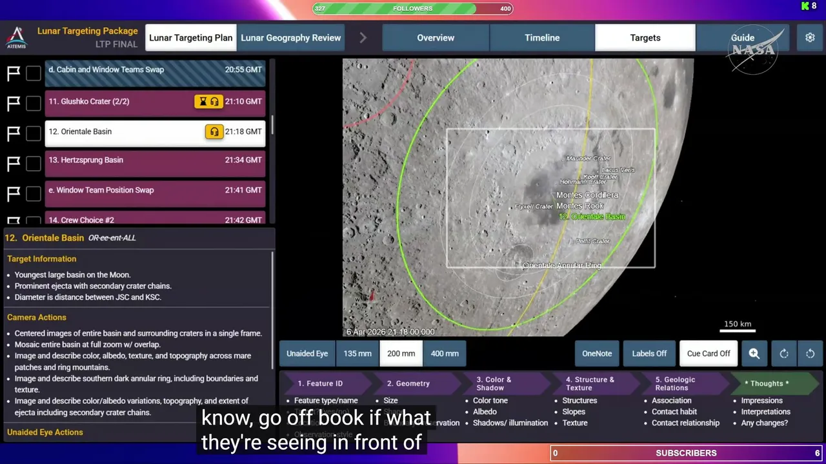Open settings gear in top right
Image resolution: width=826 pixels, height=464 pixels.
pos(810,38)
